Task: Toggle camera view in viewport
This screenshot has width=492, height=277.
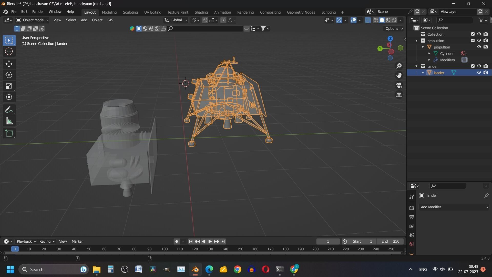Action: [x=399, y=85]
